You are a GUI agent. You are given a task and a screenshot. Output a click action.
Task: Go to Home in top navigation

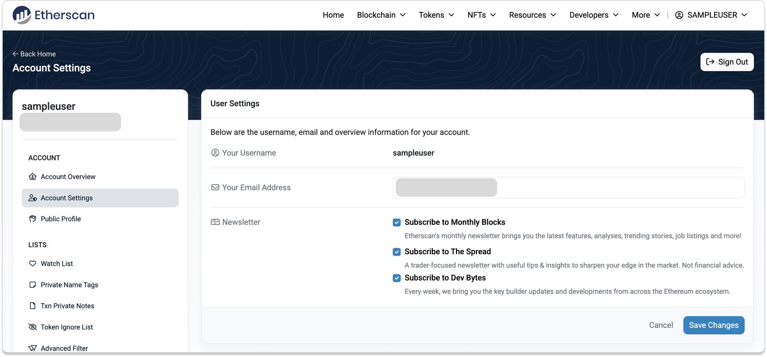(333, 15)
